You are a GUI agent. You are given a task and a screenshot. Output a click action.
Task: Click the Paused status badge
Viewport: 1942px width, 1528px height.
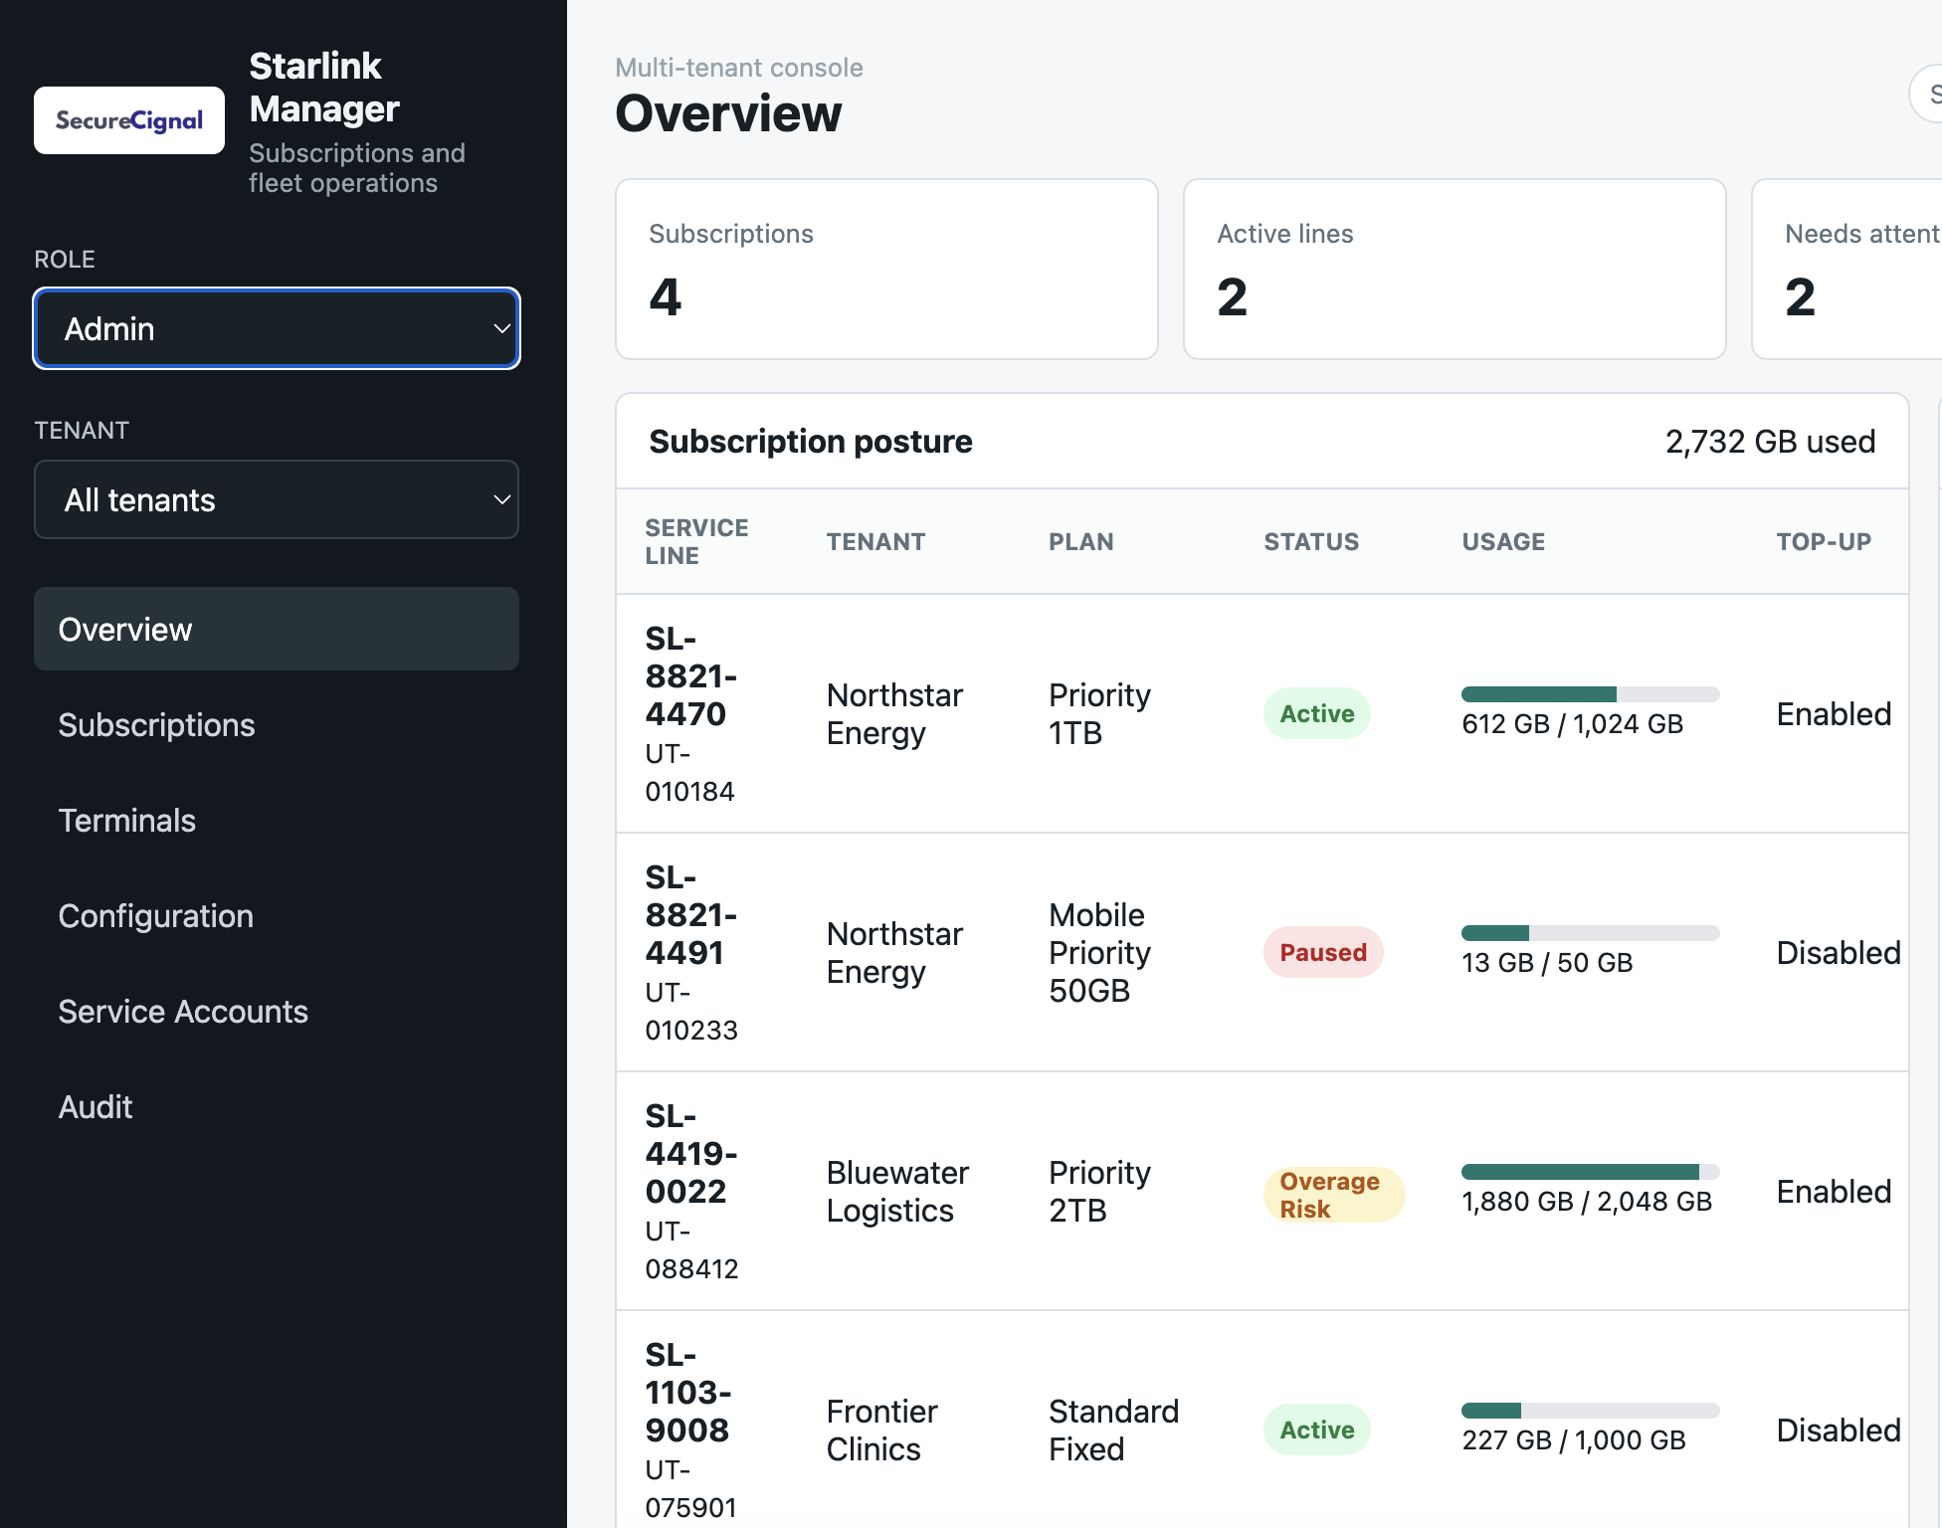1323,952
